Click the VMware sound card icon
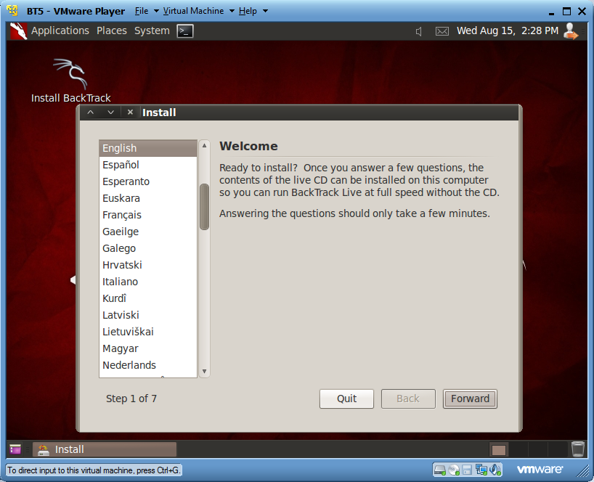 point(495,470)
